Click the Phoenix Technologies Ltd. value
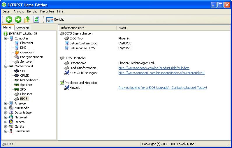The width and height of the screenshot is (232, 148). [x=136, y=63]
